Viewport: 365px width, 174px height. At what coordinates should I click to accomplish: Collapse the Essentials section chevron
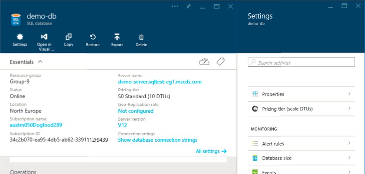40,62
